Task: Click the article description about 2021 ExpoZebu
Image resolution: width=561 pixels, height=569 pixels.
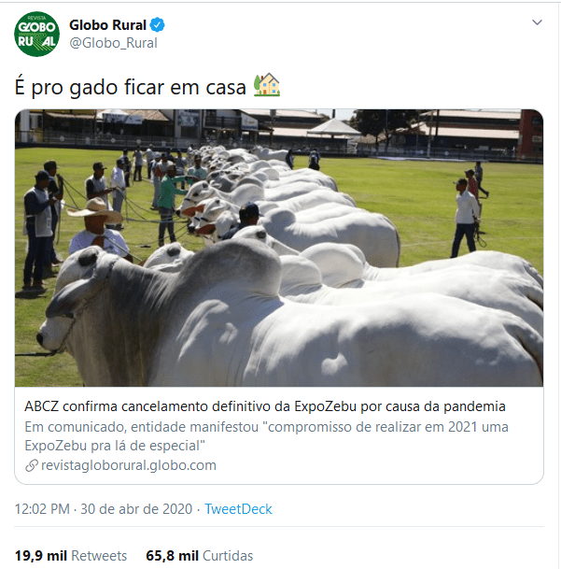Action: (266, 436)
